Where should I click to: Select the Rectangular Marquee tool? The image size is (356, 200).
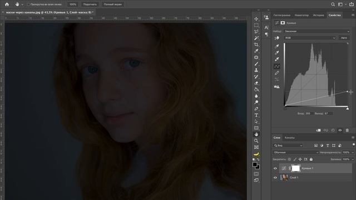[256, 25]
